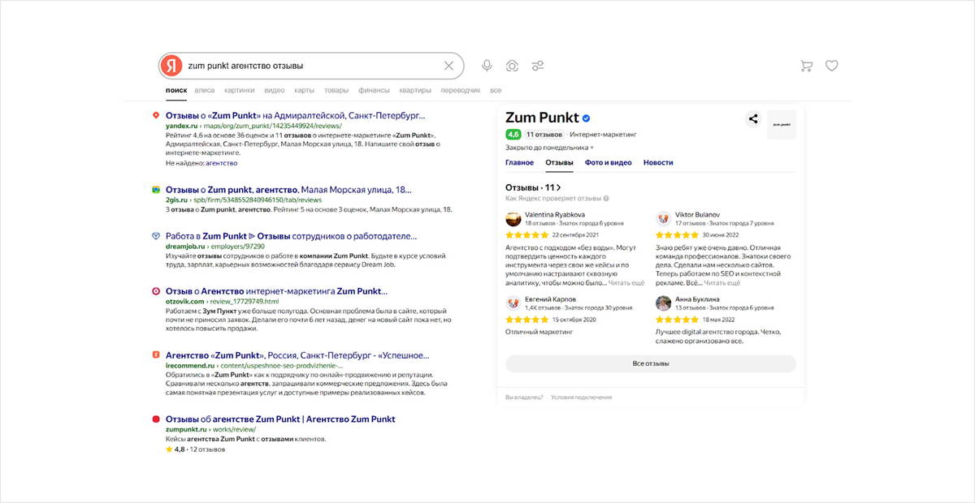This screenshot has width=975, height=503.
Task: Click the 4,6 rating badge
Action: pos(513,135)
